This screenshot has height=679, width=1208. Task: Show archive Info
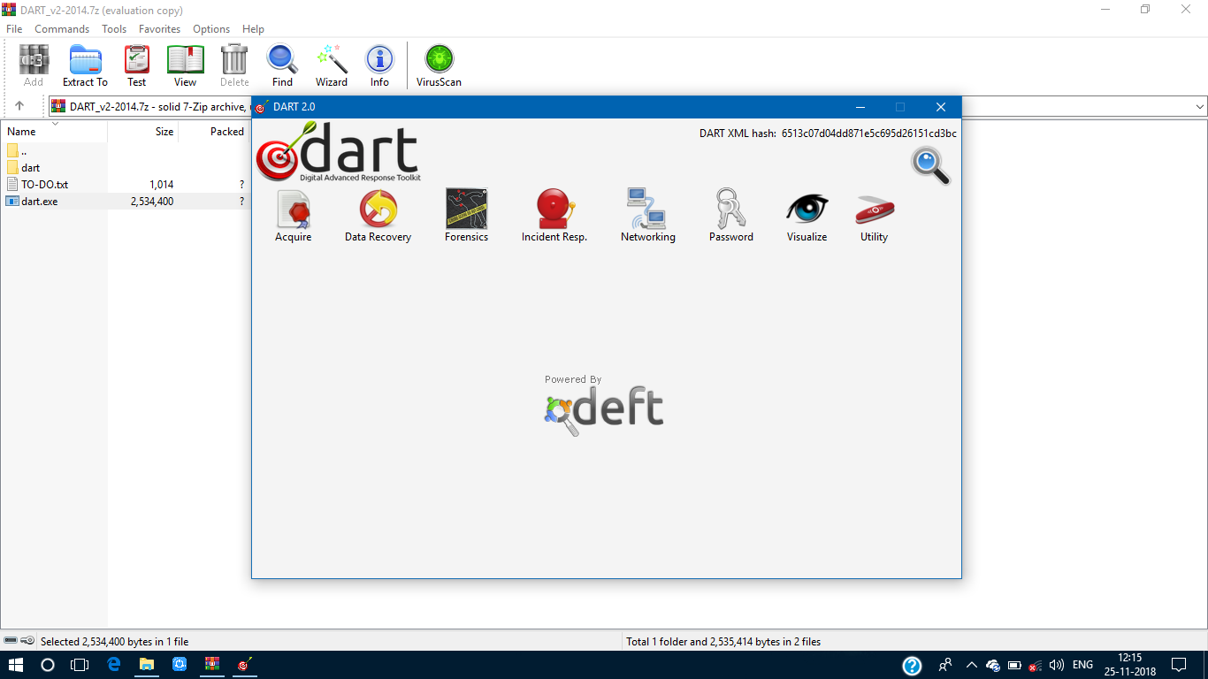[x=379, y=66]
